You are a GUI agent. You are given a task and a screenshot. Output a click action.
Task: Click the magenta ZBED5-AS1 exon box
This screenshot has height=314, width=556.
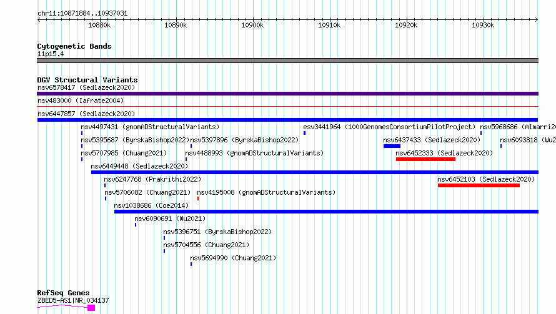(x=91, y=308)
